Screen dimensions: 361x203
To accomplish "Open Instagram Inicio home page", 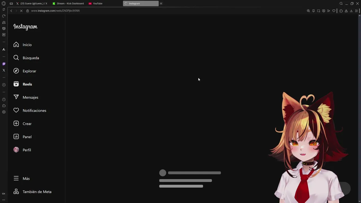I will [27, 45].
